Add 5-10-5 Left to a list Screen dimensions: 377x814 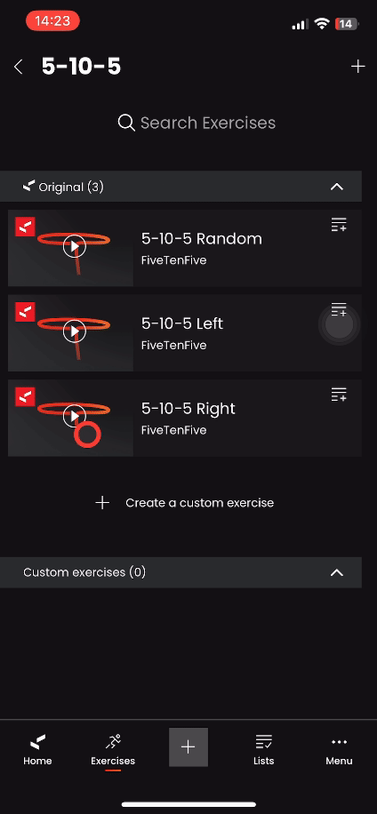339,310
